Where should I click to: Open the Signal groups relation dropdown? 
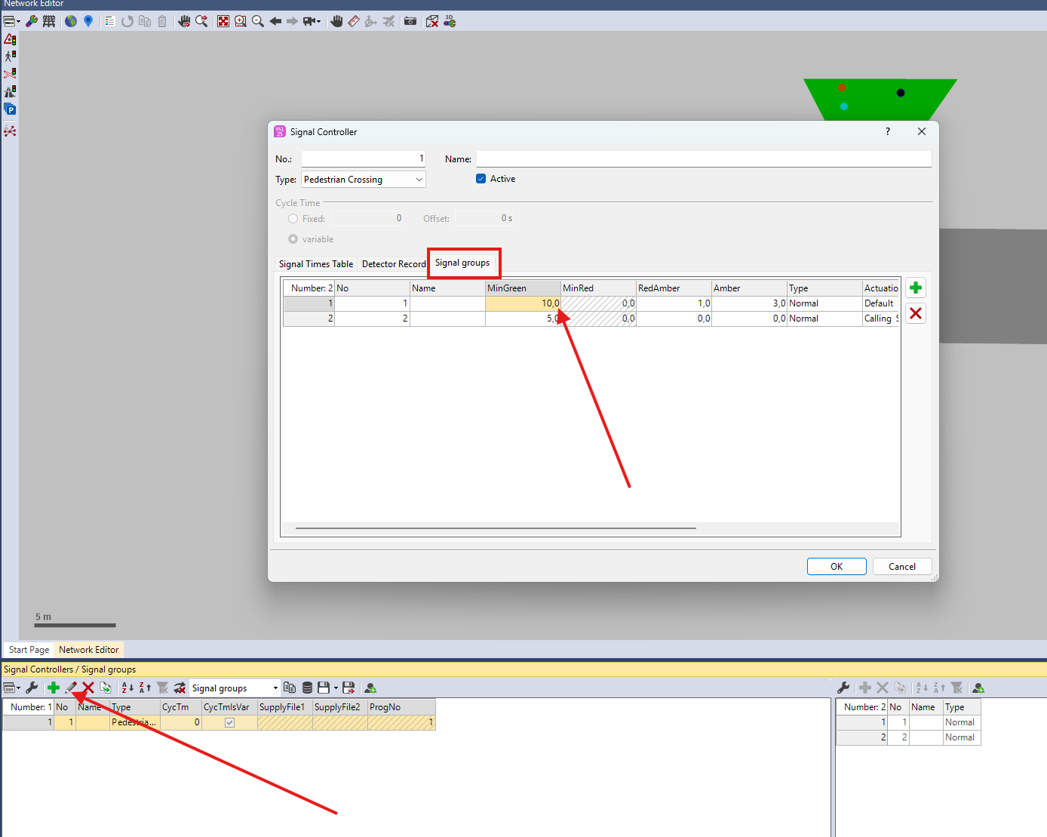click(x=235, y=688)
